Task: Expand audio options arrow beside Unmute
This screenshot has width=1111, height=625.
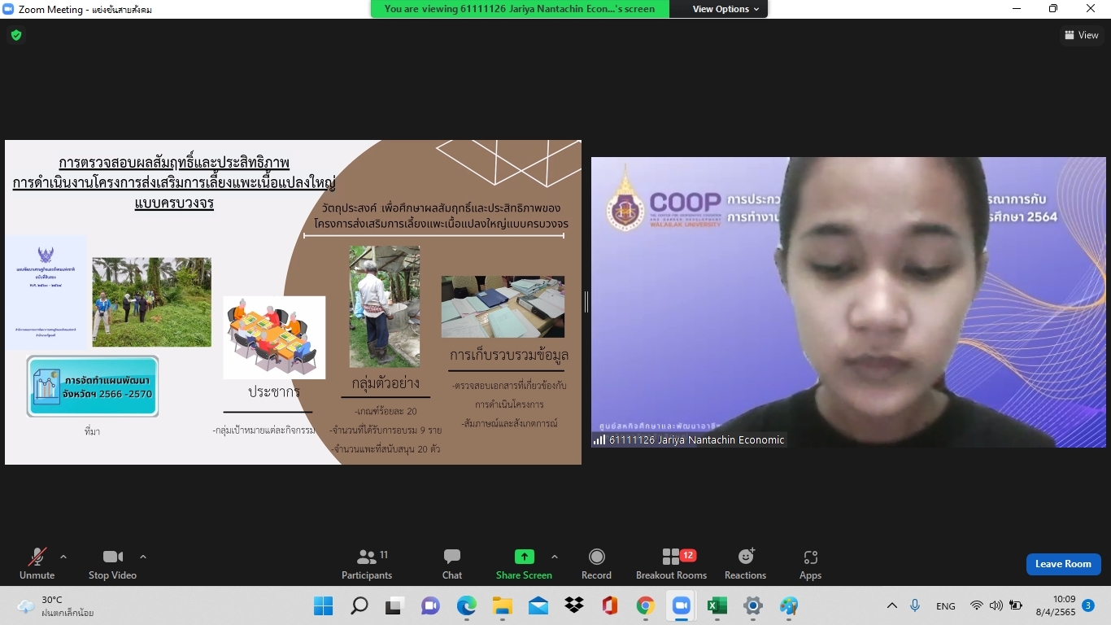Action: coord(63,557)
